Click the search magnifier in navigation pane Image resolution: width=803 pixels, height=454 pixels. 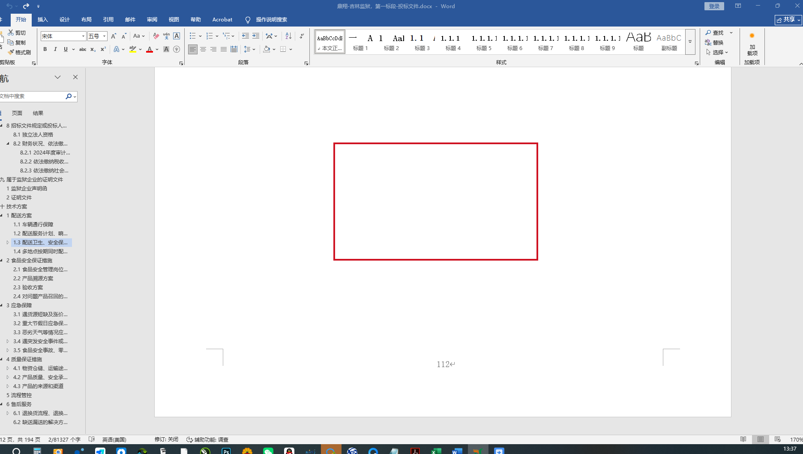69,96
